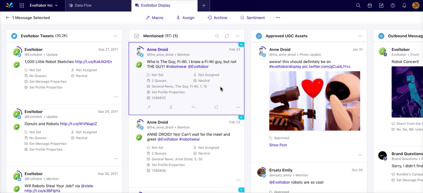The height and width of the screenshot is (193, 423).
Task: Open more actions ellipsis in selection toolbar
Action: [x=278, y=18]
